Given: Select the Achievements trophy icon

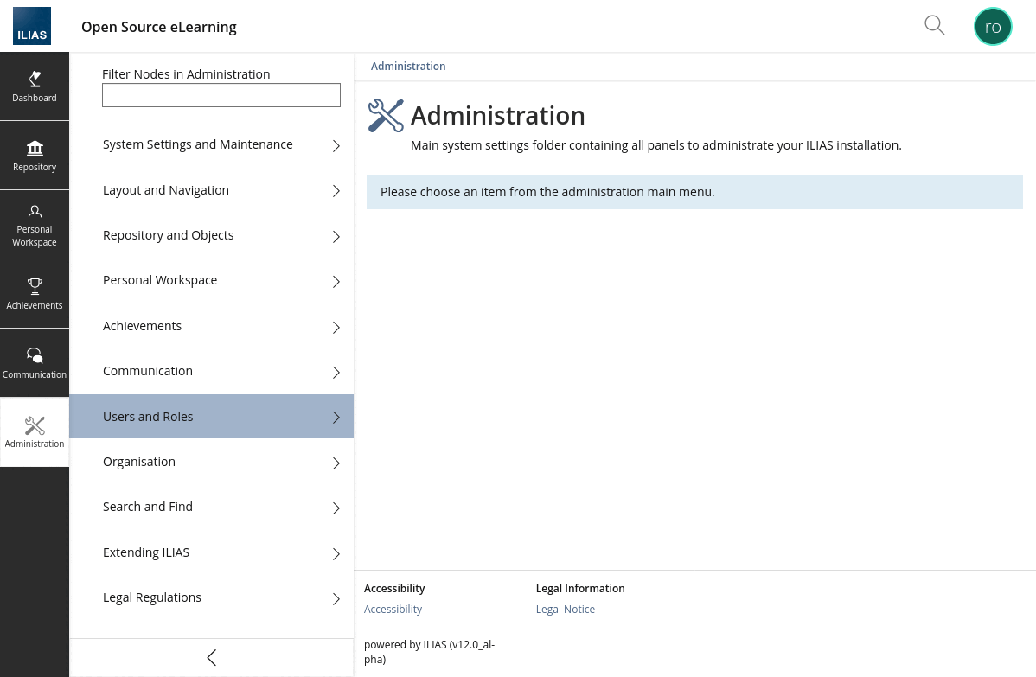Looking at the screenshot, I should 35,293.
